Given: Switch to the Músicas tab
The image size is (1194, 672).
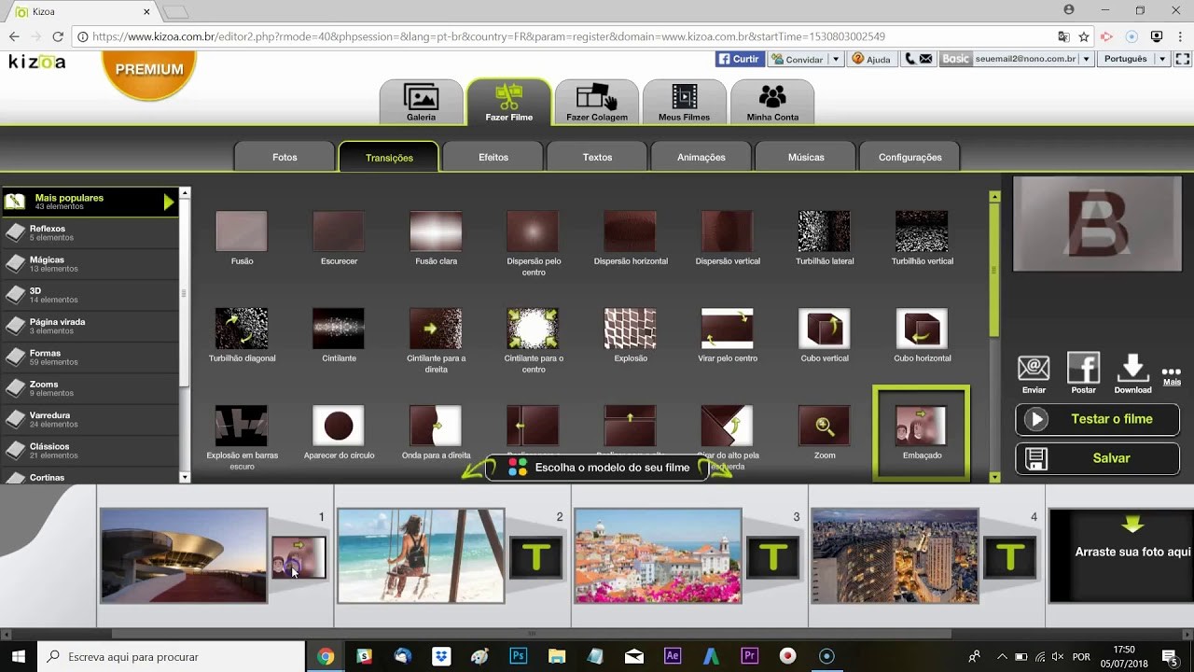Looking at the screenshot, I should (x=806, y=157).
